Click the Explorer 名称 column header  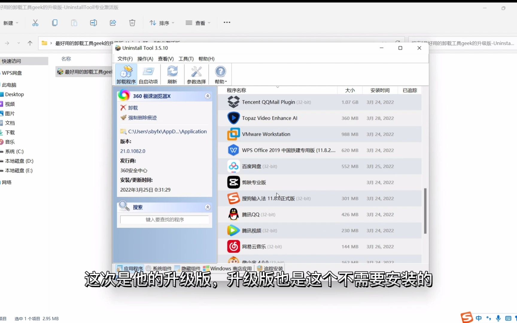[x=66, y=59]
